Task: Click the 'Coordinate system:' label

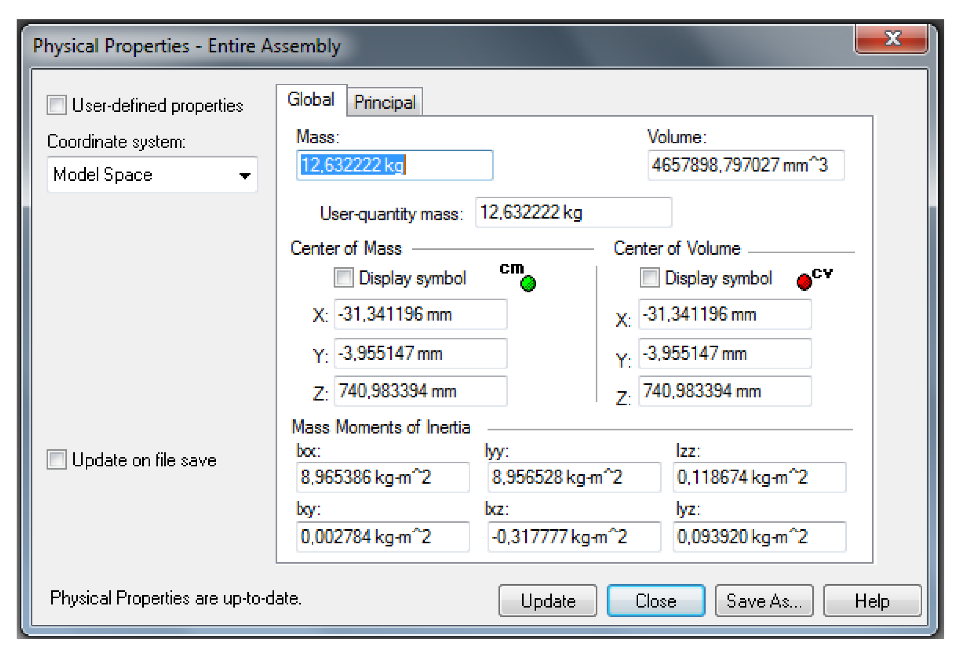Action: (116, 141)
